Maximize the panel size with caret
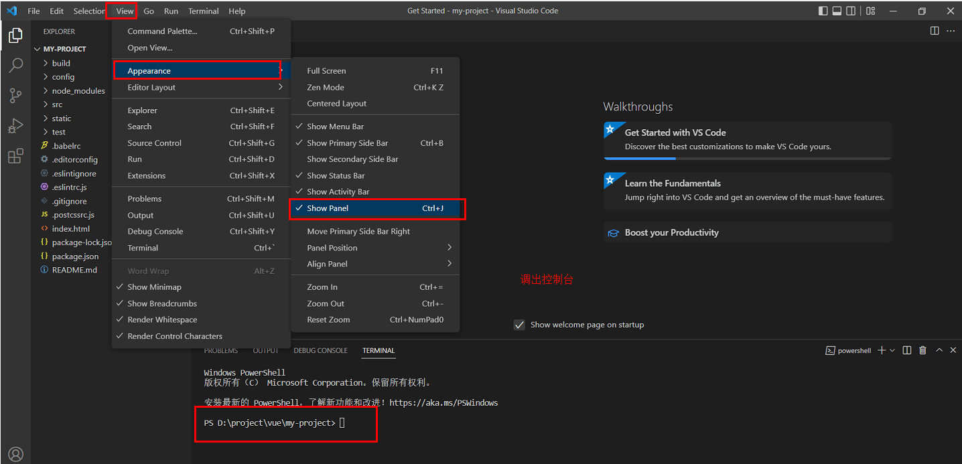Viewport: 962px width, 464px height. (939, 350)
